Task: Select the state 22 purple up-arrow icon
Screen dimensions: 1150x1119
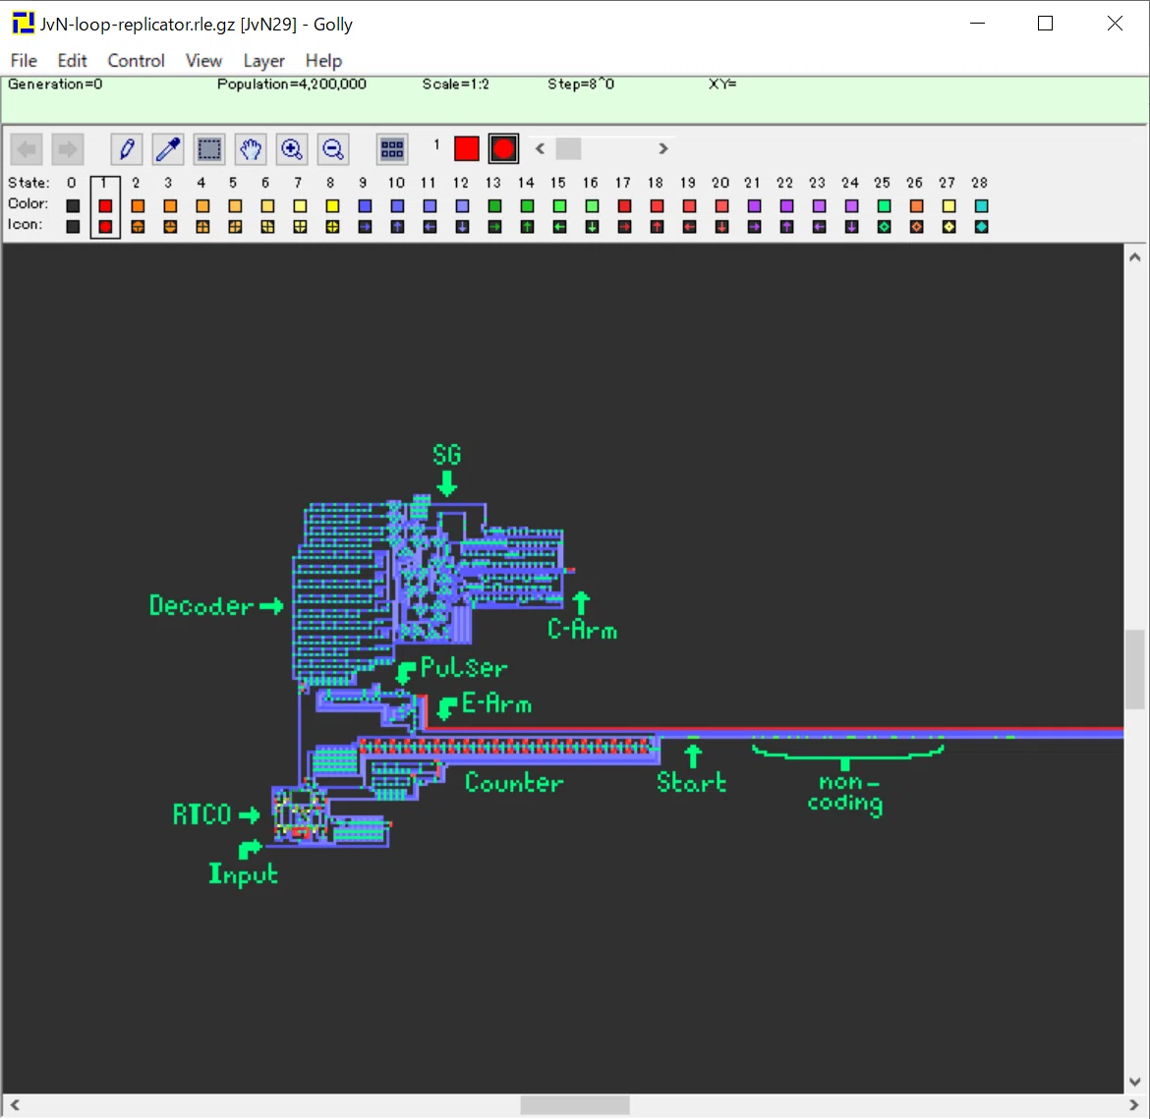Action: tap(787, 227)
